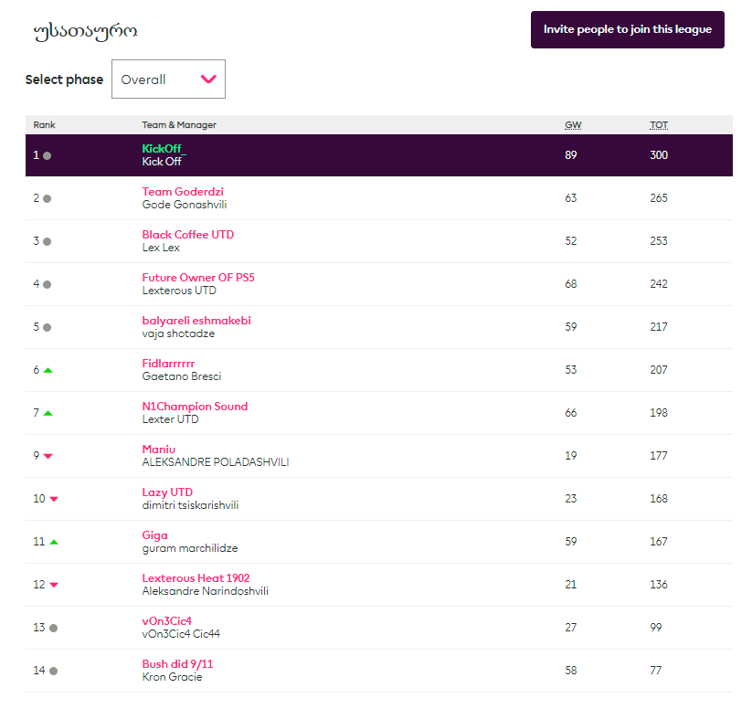Open Bush did 9/11 team link
Screen dimensions: 752x709
177,664
